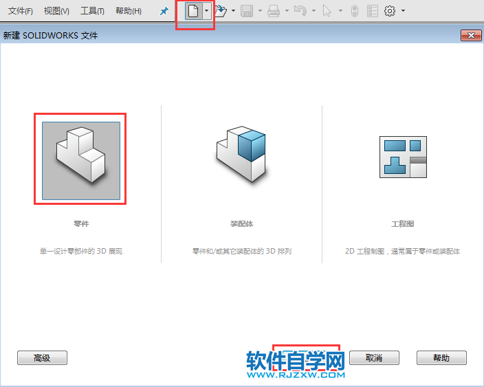Click the Open file toolbar icon
This screenshot has height=387, width=484.
[x=221, y=11]
